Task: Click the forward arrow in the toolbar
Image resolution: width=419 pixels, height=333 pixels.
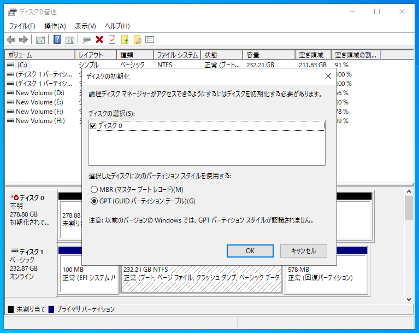Action: (x=23, y=39)
